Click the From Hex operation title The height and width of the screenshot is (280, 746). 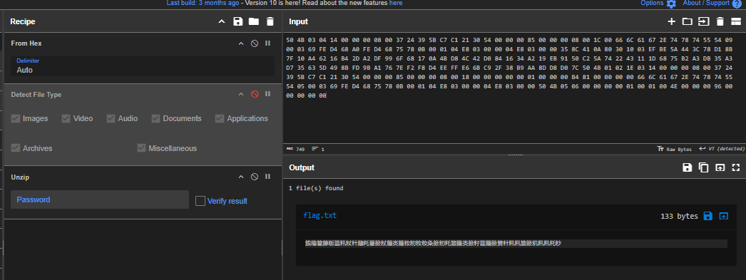tap(26, 43)
